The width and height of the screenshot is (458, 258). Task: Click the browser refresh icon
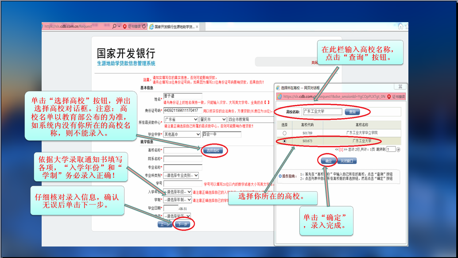(144, 27)
